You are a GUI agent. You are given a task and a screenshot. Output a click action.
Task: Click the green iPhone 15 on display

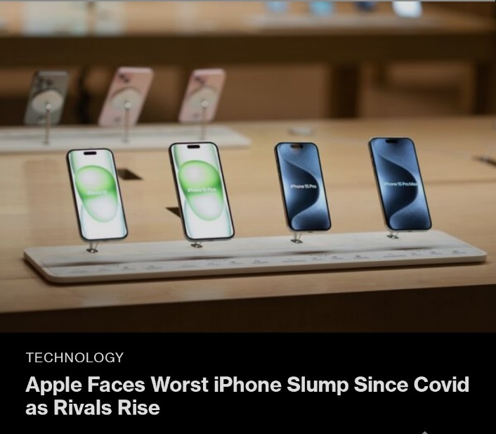pos(97,195)
